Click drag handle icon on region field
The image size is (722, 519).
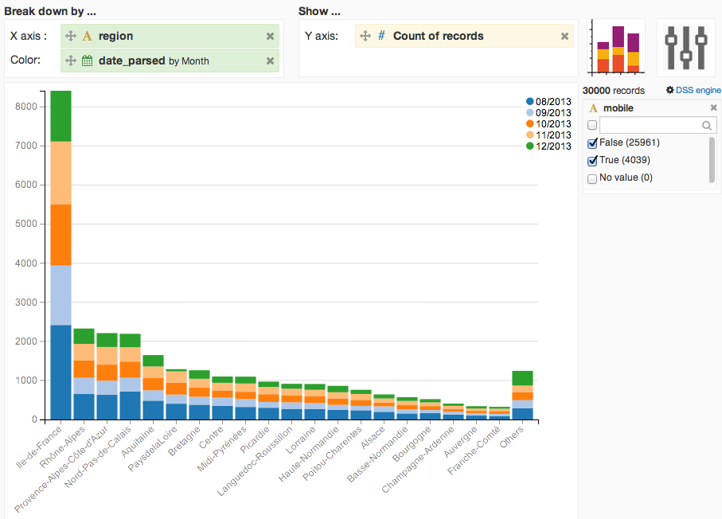click(x=71, y=36)
